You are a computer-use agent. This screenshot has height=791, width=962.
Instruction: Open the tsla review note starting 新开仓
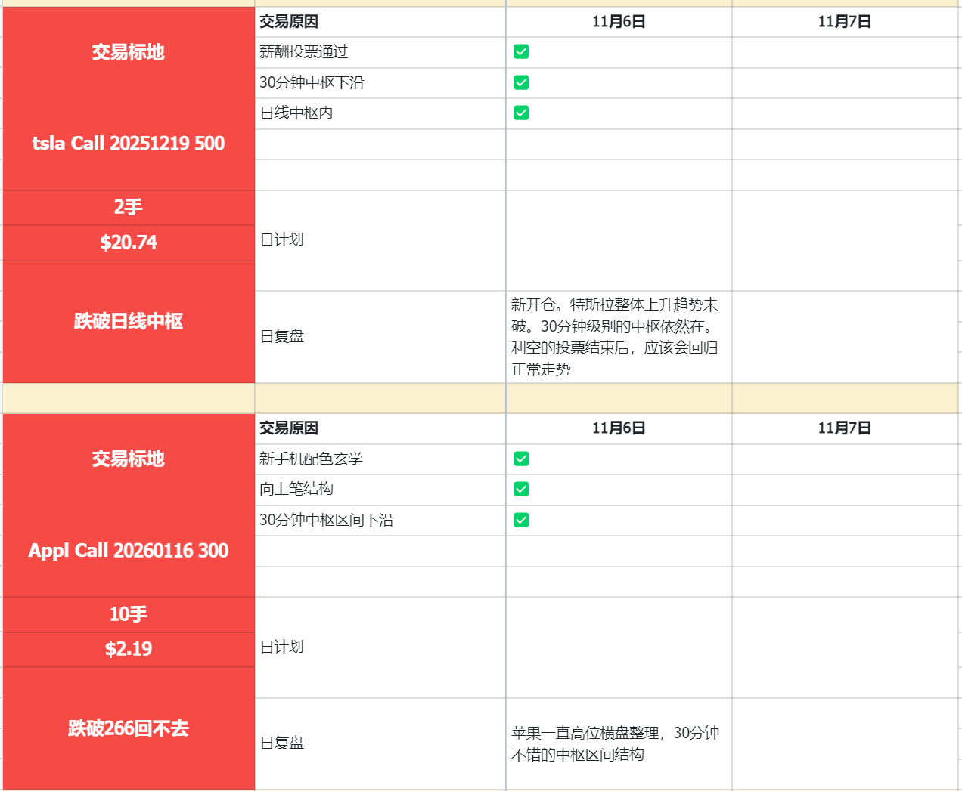pos(619,337)
